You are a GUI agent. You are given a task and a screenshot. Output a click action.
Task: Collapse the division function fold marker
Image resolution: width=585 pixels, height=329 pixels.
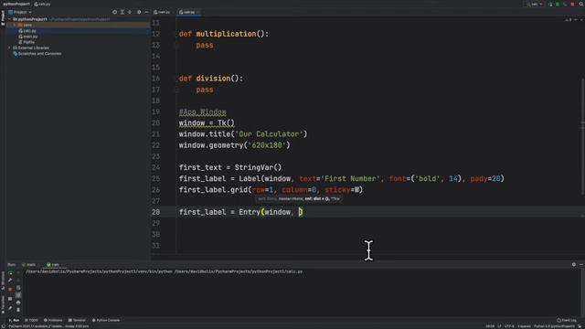coord(176,90)
